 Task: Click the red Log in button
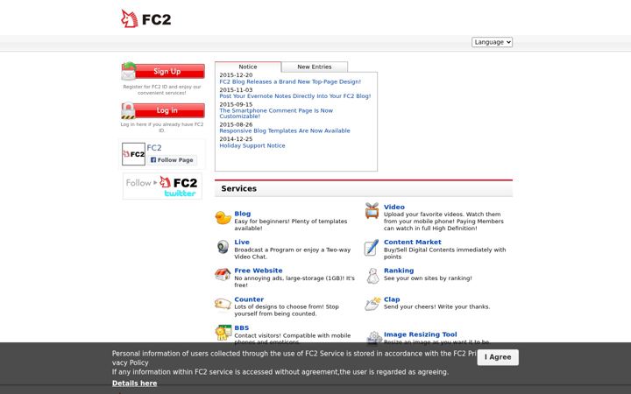click(163, 110)
